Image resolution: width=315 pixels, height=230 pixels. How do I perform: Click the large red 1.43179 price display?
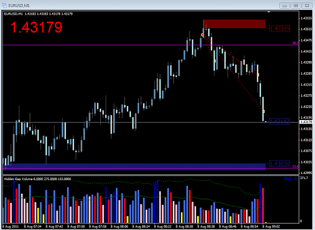[x=36, y=27]
